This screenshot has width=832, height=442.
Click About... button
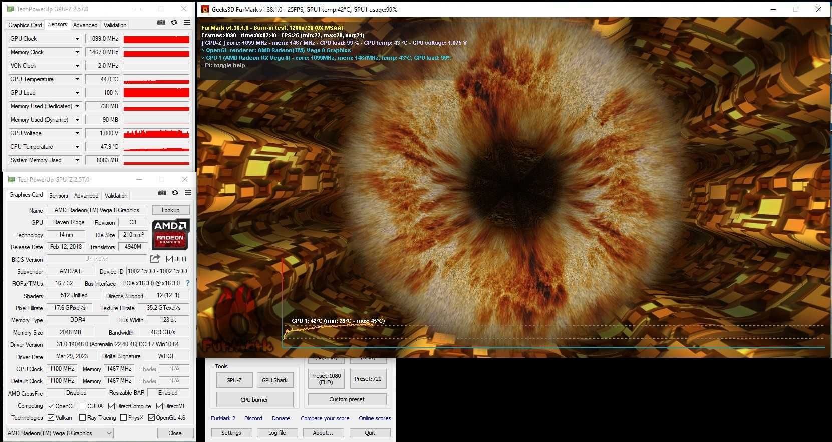[323, 433]
